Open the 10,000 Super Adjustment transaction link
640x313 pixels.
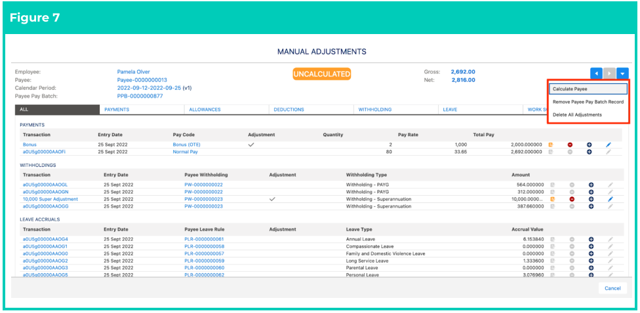click(50, 199)
